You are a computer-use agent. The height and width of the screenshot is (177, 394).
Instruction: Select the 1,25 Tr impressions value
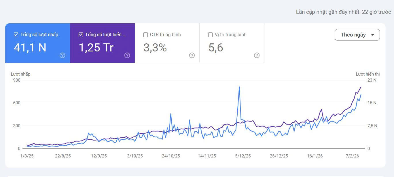pyautogui.click(x=96, y=47)
